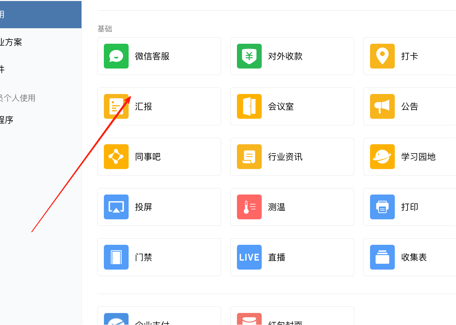
Task: Click the 门禁 label text
Action: click(x=143, y=257)
